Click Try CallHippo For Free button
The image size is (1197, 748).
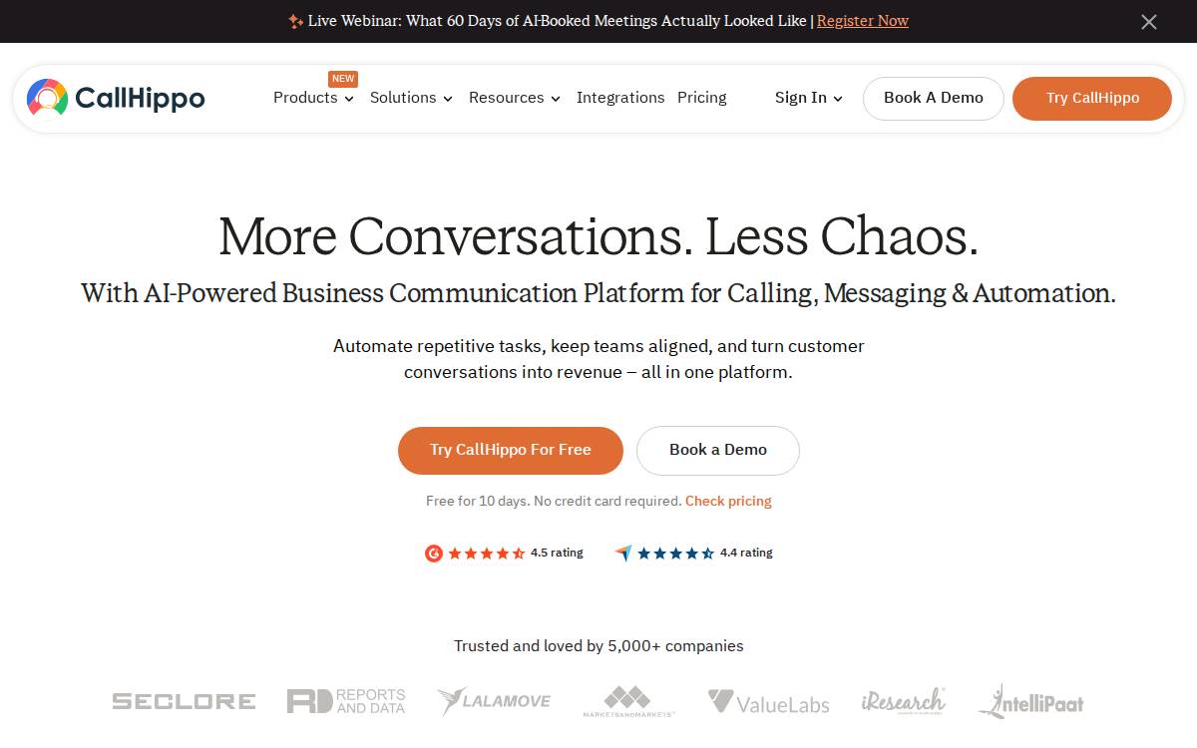coord(511,451)
